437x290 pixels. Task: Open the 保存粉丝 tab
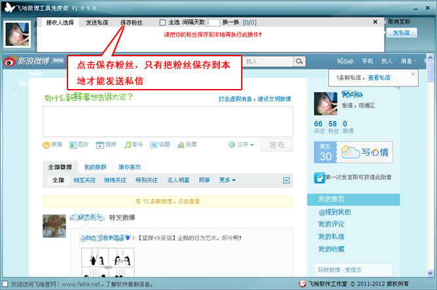131,22
